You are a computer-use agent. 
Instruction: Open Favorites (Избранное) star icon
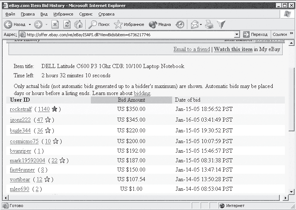pyautogui.click(x=118, y=24)
